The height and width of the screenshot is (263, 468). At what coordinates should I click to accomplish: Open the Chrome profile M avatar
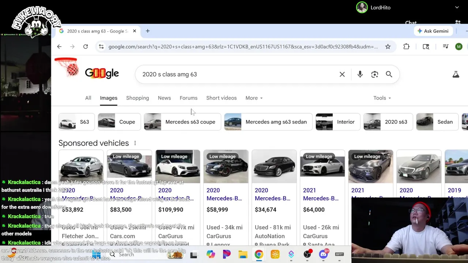tap(459, 47)
